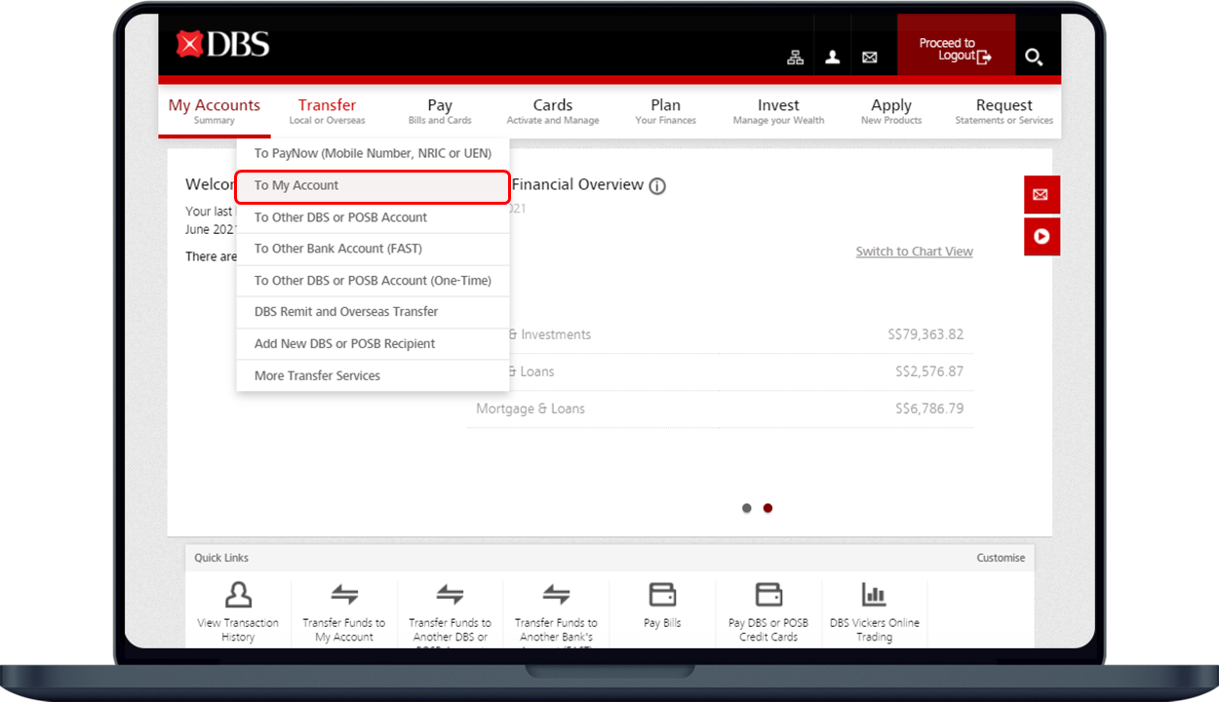
Task: Expand the Invest menu
Action: tap(778, 111)
